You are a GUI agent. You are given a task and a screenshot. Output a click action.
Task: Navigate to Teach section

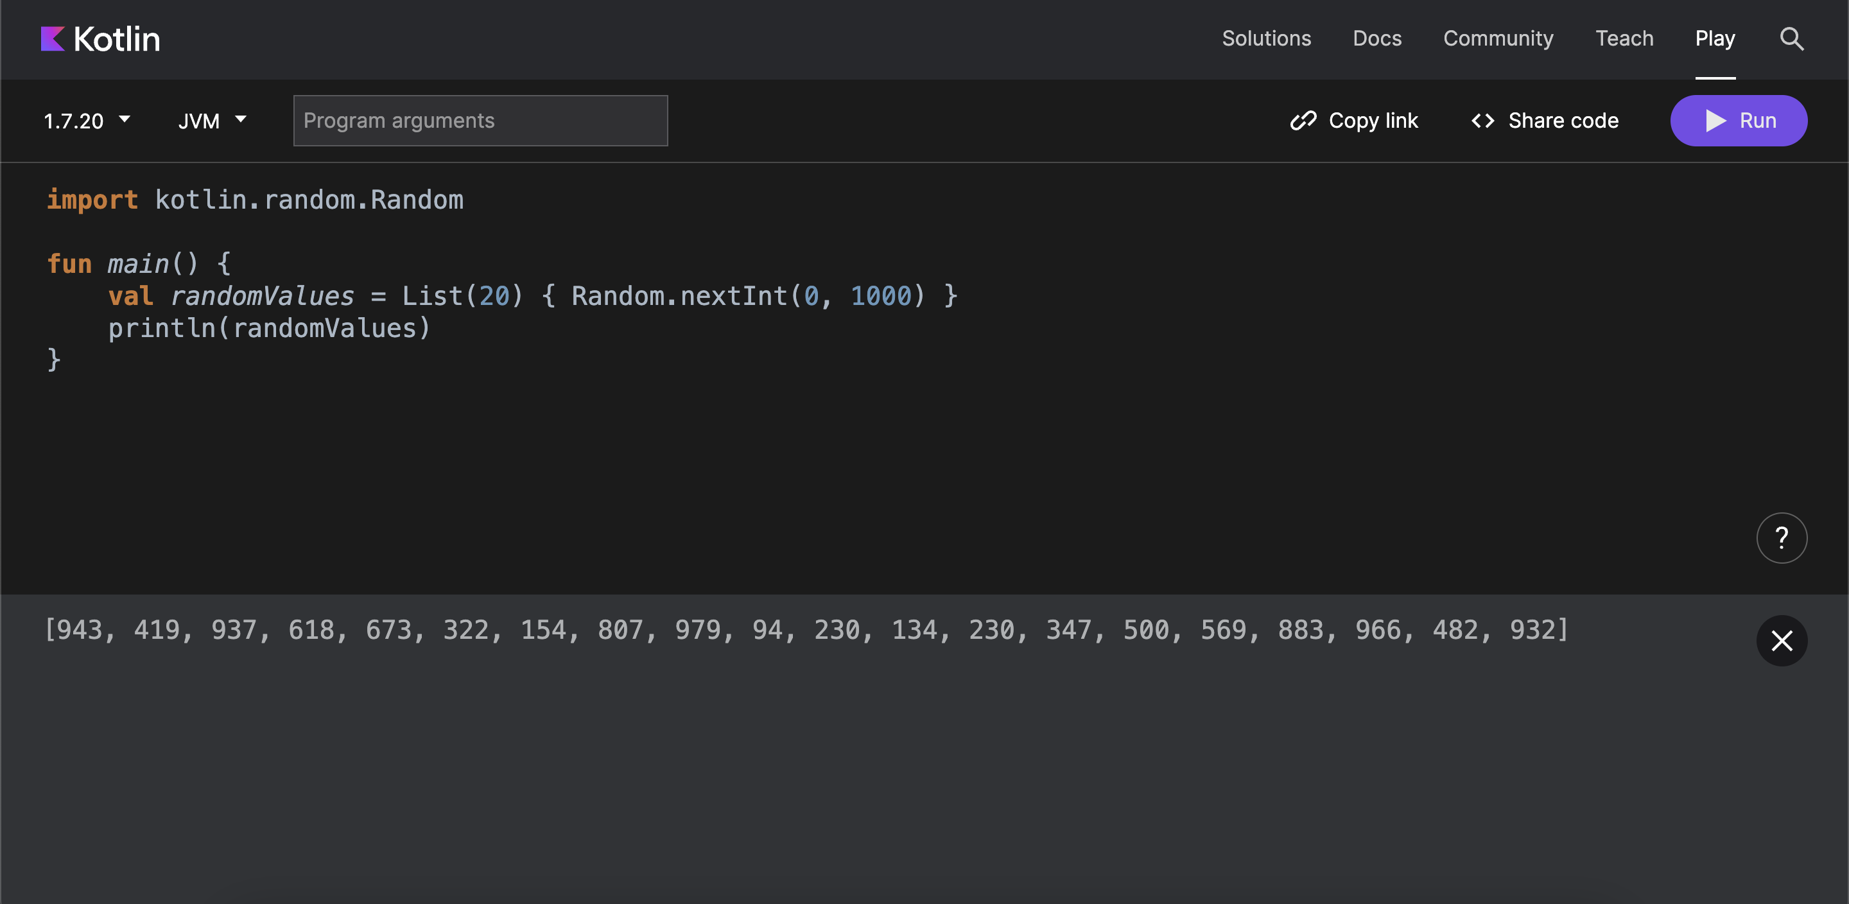pyautogui.click(x=1624, y=39)
